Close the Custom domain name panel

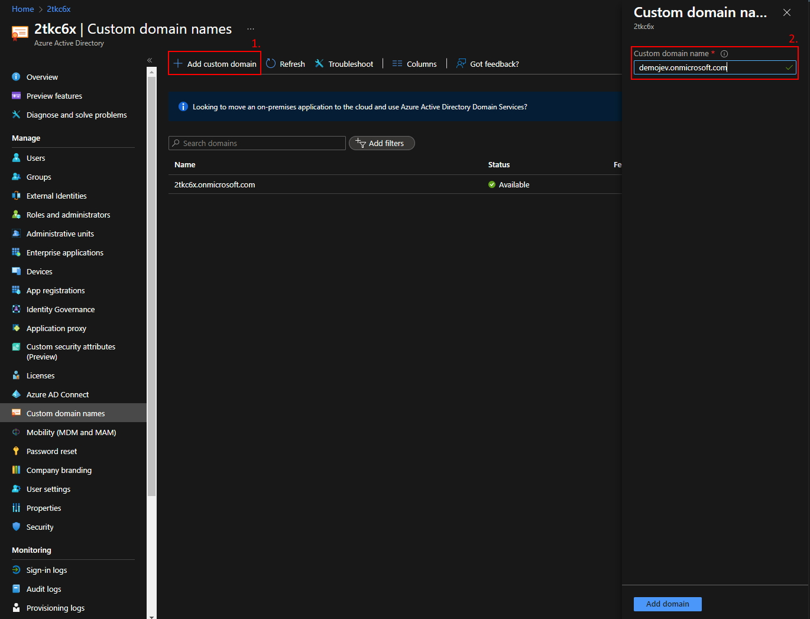point(787,12)
